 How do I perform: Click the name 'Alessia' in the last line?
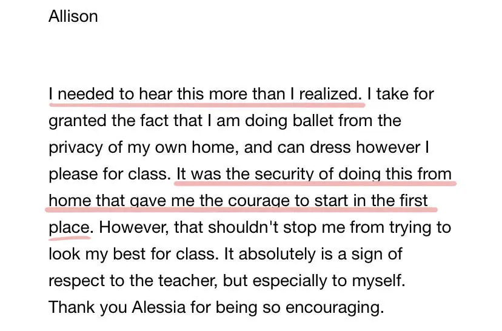coord(159,307)
